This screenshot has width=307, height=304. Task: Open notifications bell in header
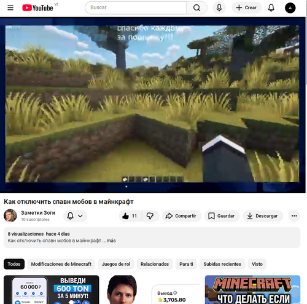[x=271, y=8]
